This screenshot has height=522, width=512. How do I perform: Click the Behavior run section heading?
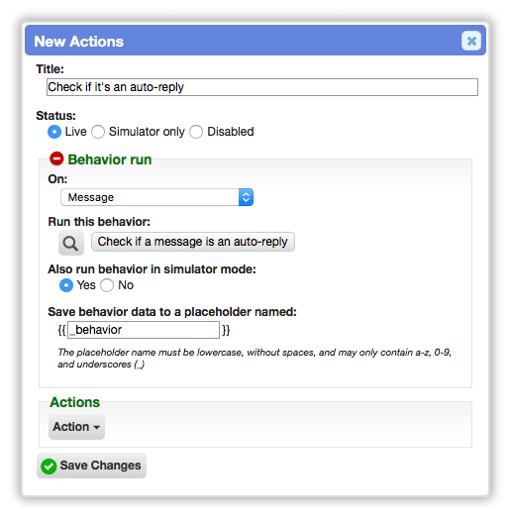pyautogui.click(x=110, y=159)
